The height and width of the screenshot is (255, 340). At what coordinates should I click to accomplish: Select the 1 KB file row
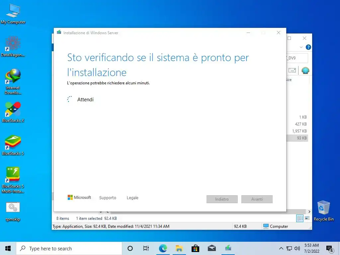(x=297, y=117)
